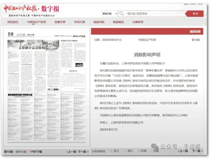Click the 第10版 label in article header

click(x=196, y=40)
